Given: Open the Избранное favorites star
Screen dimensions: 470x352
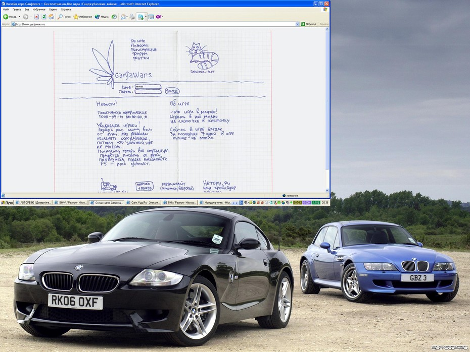Looking at the screenshot, I should 83,17.
